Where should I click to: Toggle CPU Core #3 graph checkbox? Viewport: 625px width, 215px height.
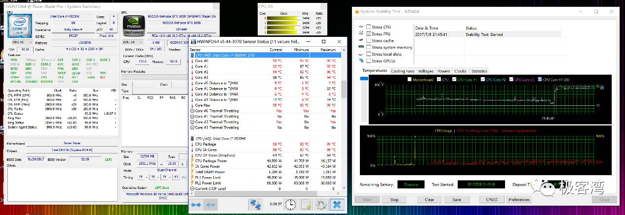point(511,79)
